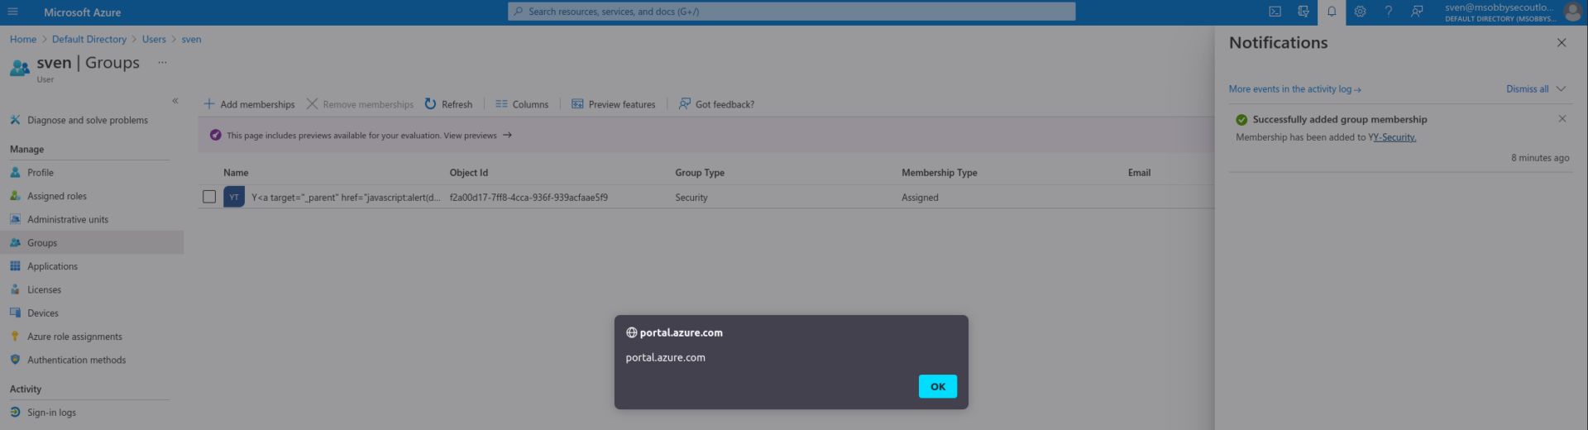Click the search resources input field
The image size is (1588, 430).
(791, 12)
